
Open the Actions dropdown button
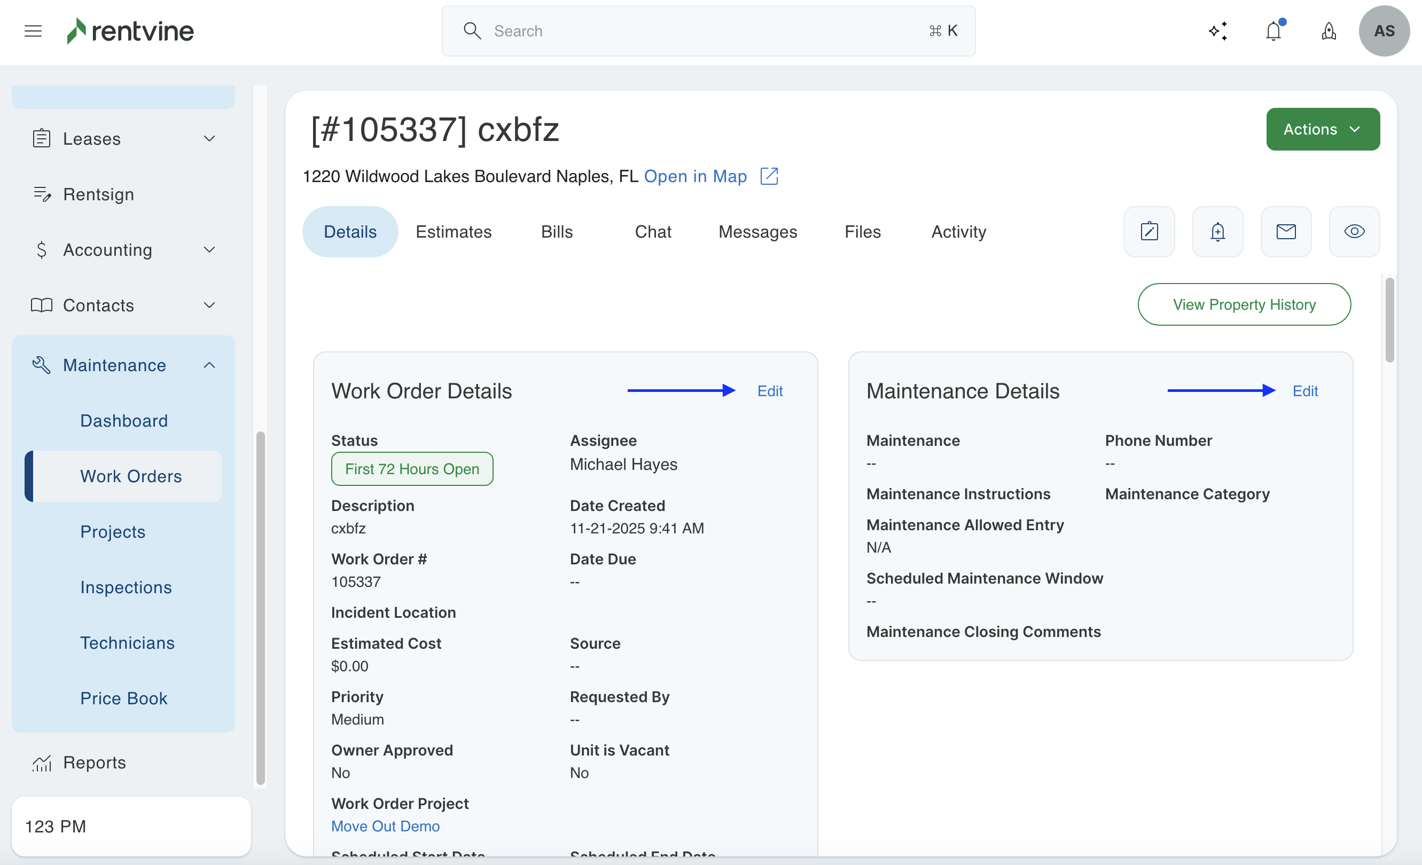click(1323, 129)
